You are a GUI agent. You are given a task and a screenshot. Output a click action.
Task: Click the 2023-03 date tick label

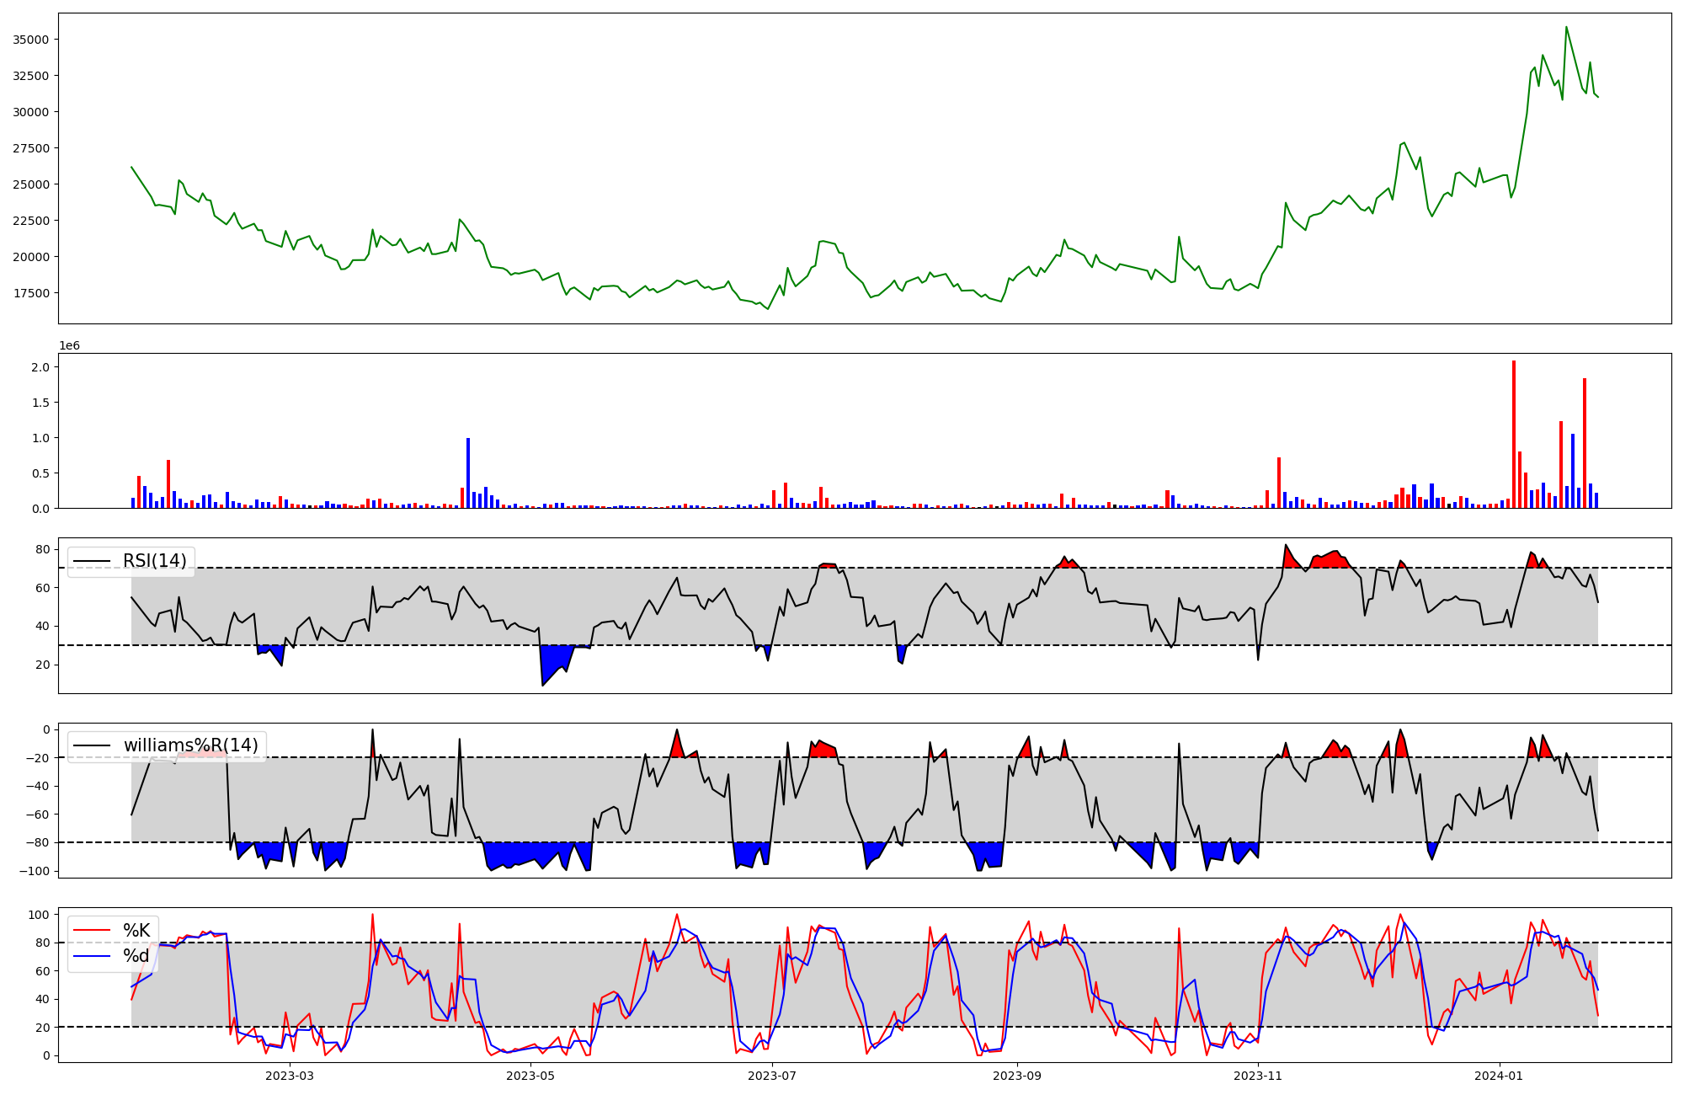pyautogui.click(x=290, y=1076)
